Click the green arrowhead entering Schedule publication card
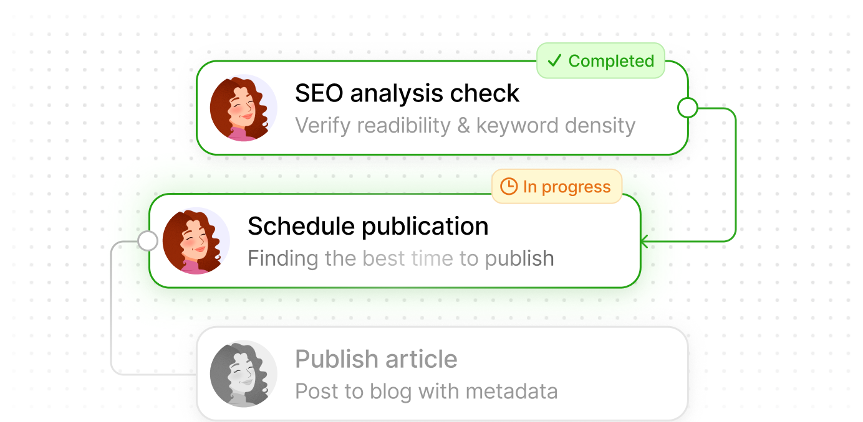 [645, 241]
